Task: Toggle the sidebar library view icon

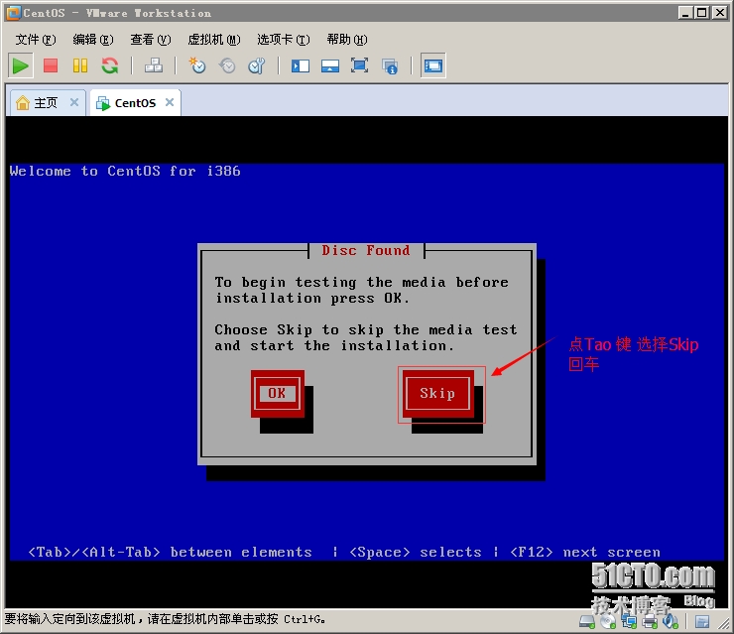Action: (301, 66)
